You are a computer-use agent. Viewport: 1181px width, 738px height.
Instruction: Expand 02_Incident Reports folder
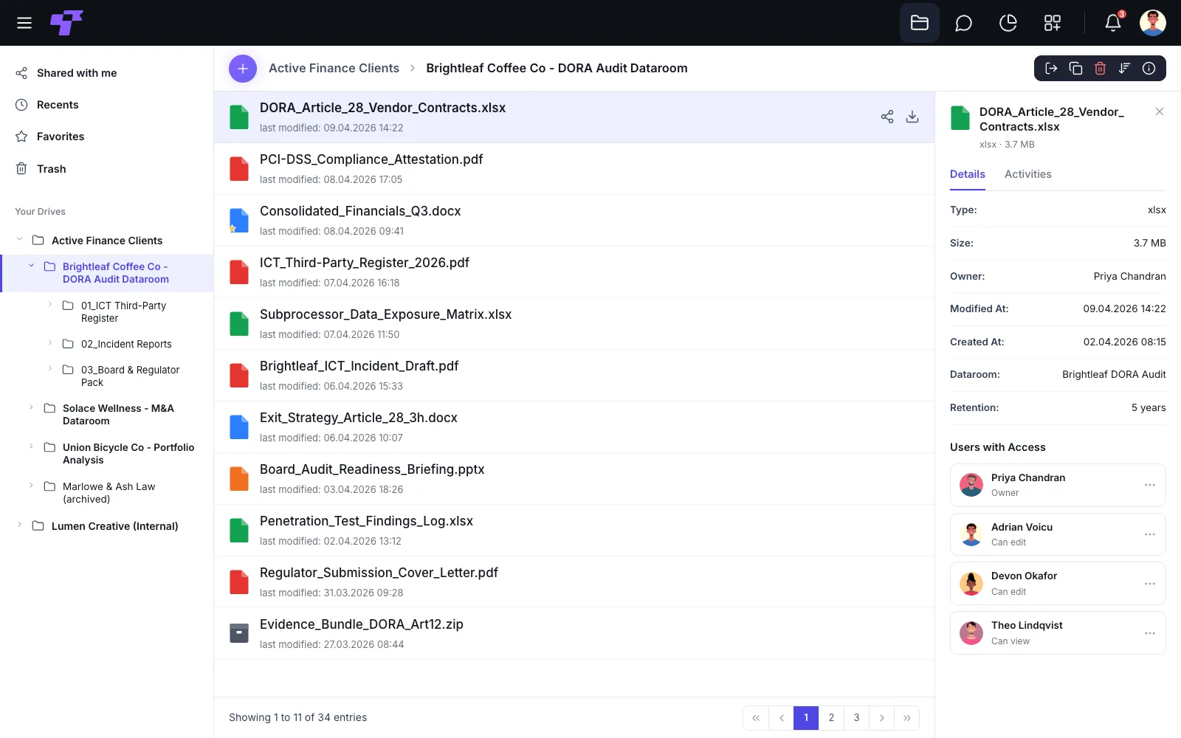coord(50,343)
